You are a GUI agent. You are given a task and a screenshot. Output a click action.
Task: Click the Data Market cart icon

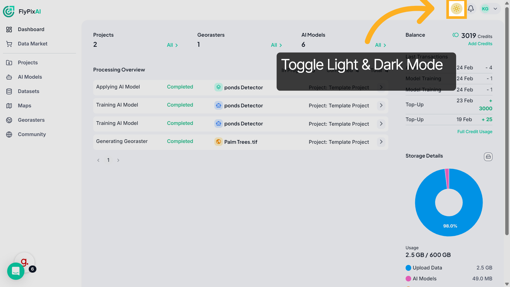(9, 44)
